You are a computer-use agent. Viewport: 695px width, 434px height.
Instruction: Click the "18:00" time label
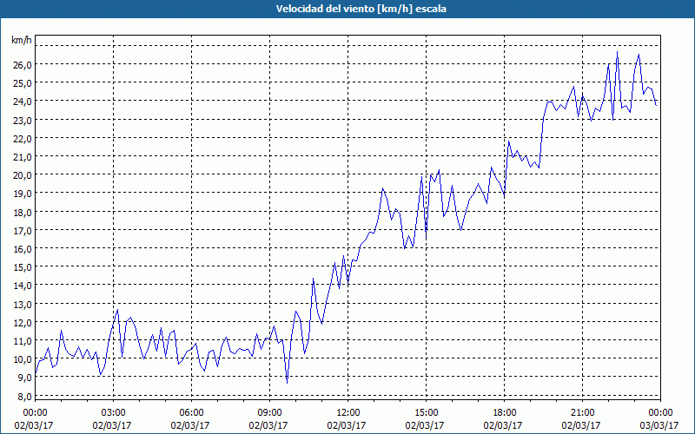pyautogui.click(x=505, y=413)
